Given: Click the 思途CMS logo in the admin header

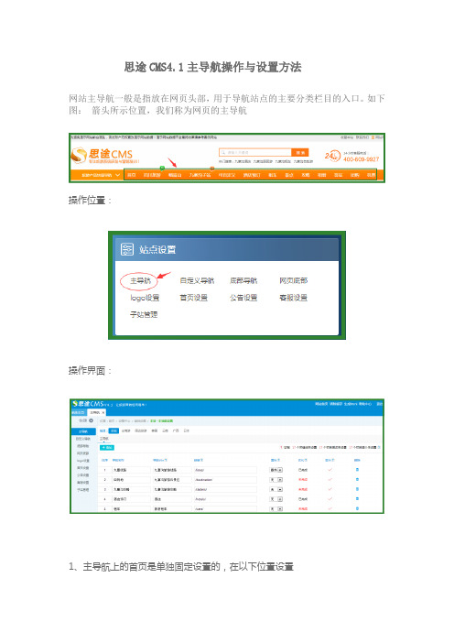Looking at the screenshot, I should [88, 404].
